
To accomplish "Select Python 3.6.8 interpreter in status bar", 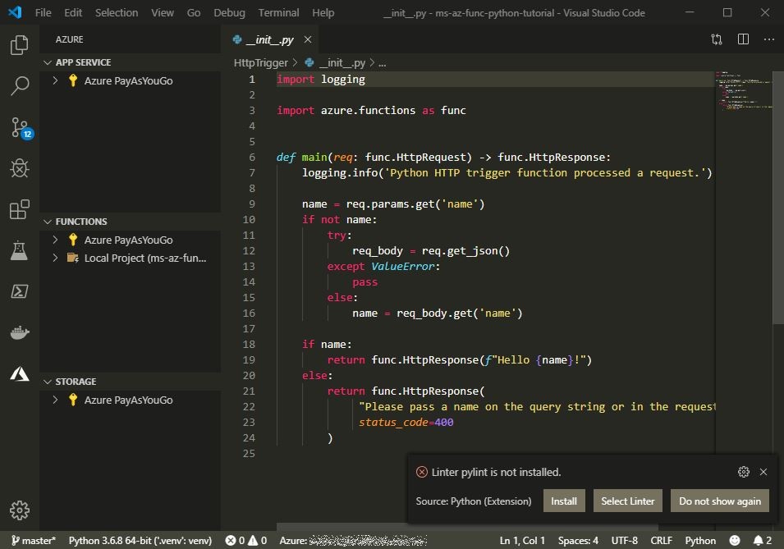I will point(140,541).
